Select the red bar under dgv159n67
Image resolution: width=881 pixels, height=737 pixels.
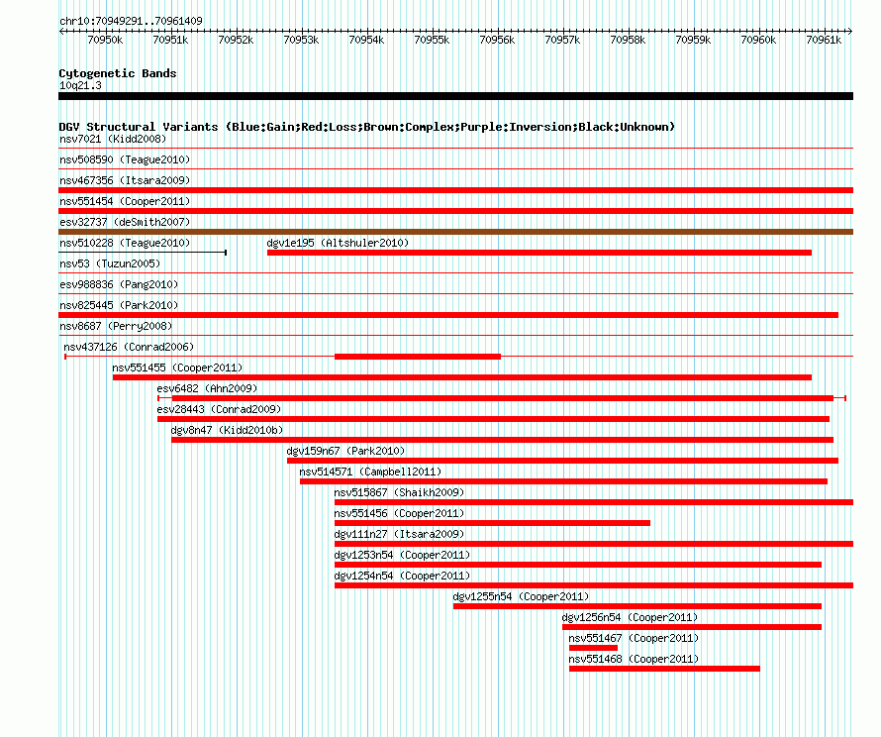(562, 461)
